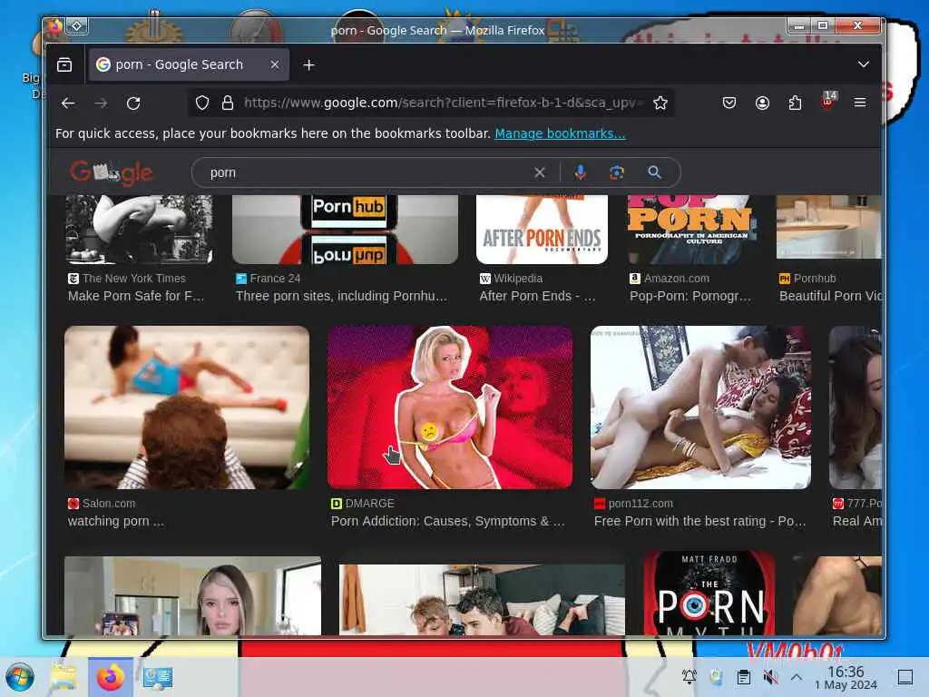Show desktop button in taskbar corner
The height and width of the screenshot is (697, 929).
905,677
